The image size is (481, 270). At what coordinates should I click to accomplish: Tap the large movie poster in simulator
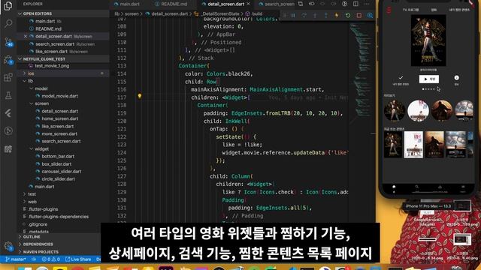(x=428, y=40)
